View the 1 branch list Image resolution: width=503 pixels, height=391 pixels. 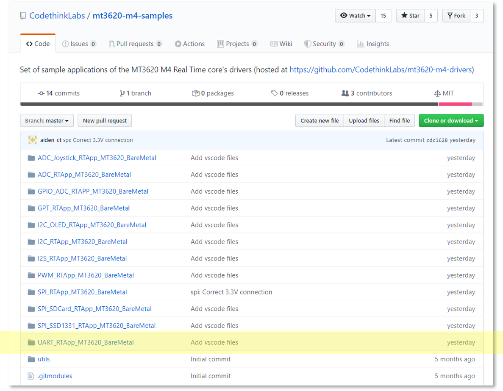point(135,93)
